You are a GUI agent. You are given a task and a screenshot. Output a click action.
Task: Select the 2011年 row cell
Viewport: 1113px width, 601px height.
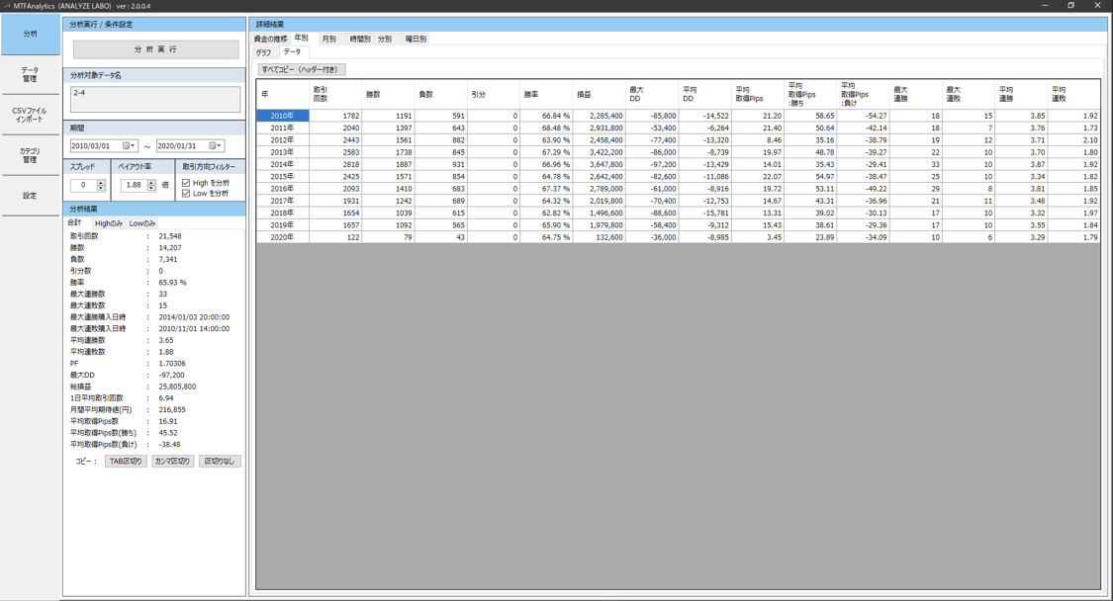click(x=283, y=128)
